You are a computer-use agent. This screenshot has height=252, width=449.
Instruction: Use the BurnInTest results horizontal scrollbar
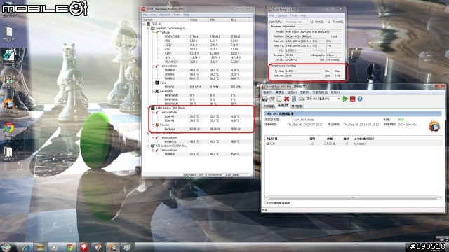click(x=353, y=197)
